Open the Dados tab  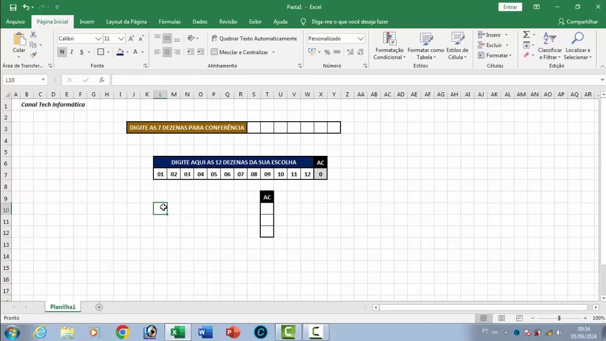(200, 22)
